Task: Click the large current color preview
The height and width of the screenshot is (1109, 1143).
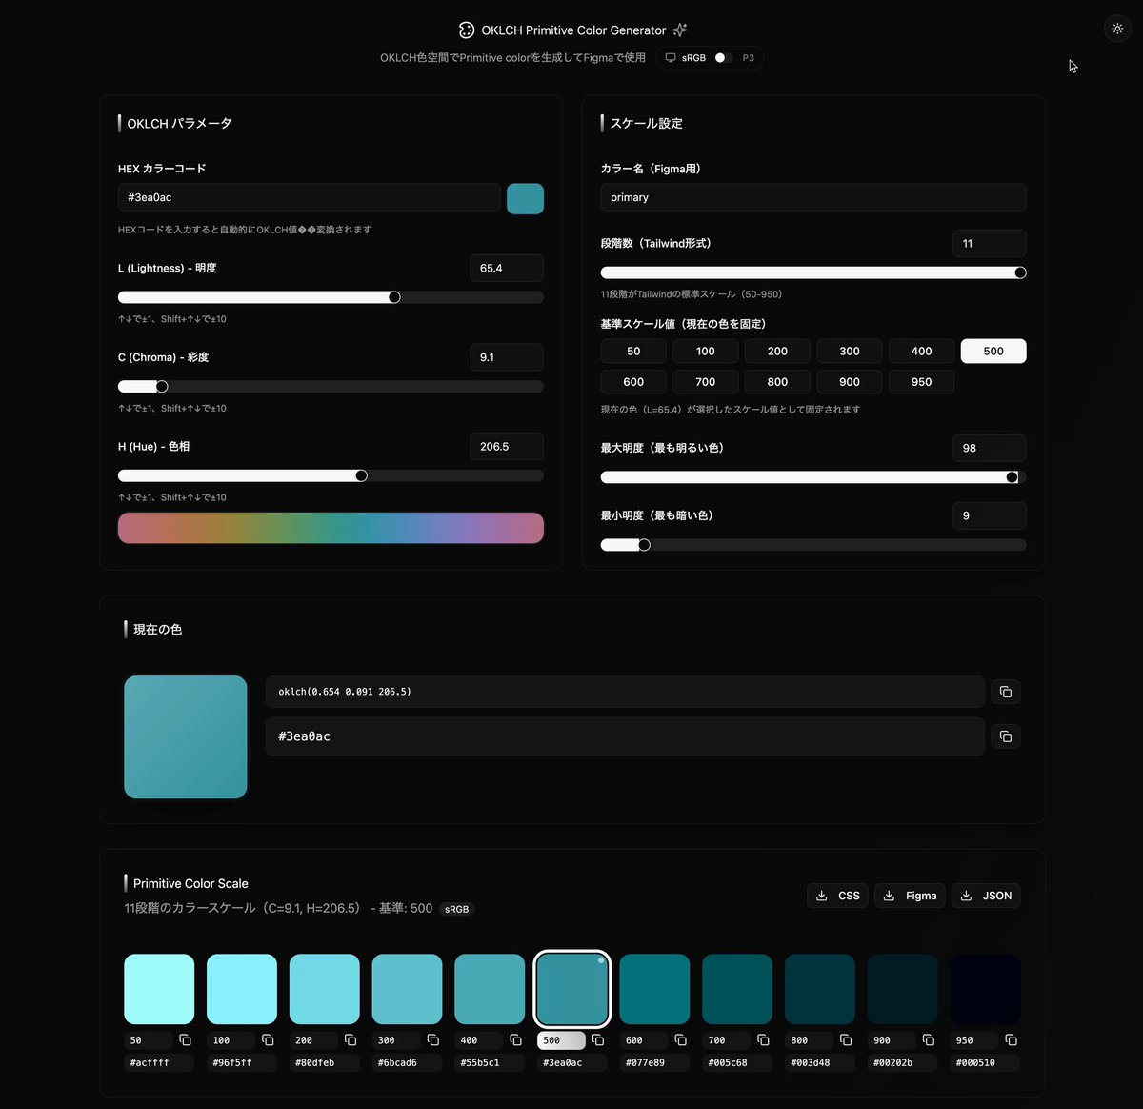Action: pos(186,737)
